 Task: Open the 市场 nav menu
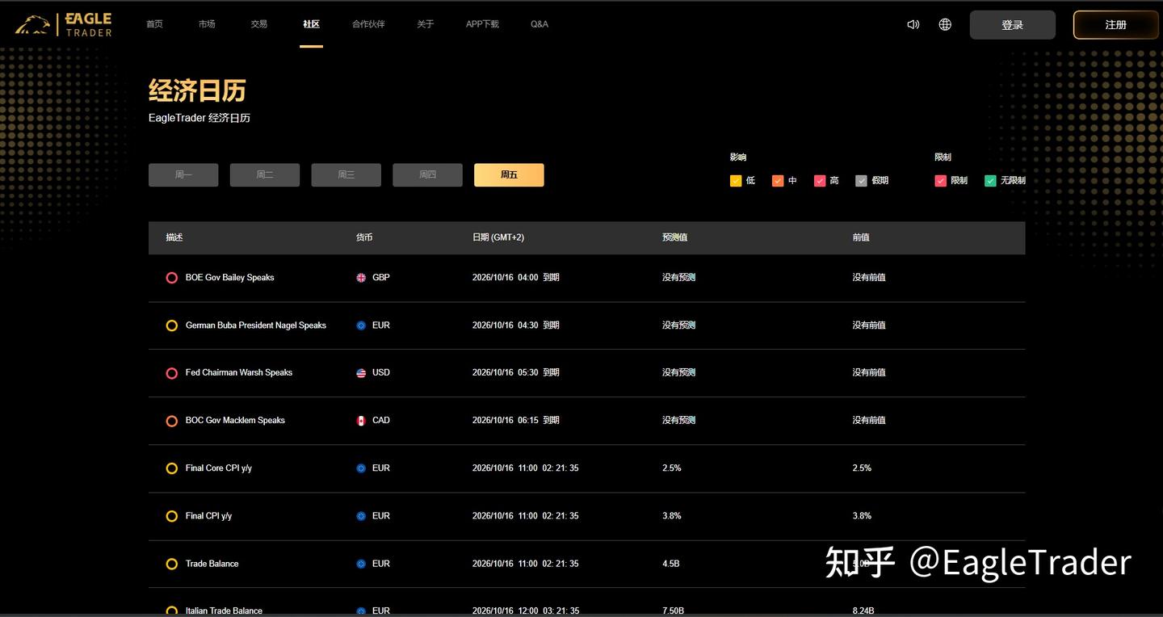click(x=207, y=24)
